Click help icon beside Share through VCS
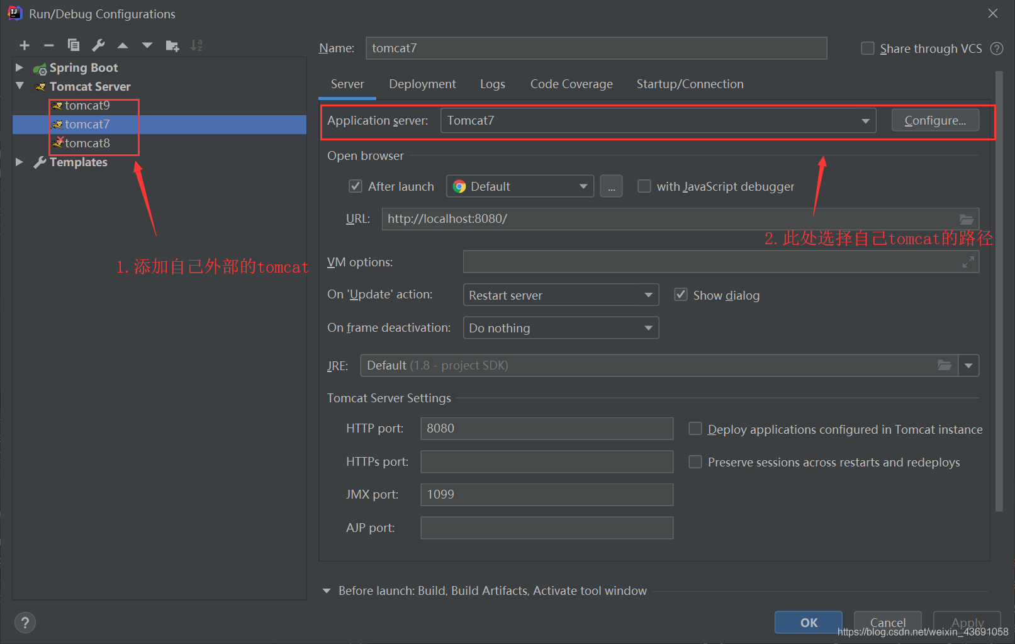The image size is (1015, 644). tap(997, 48)
